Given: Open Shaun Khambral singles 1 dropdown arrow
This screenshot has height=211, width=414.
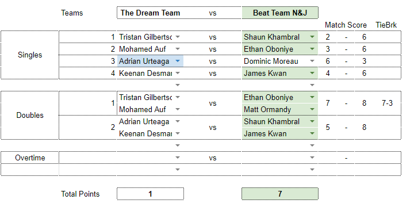Looking at the screenshot, I should click(x=312, y=37).
